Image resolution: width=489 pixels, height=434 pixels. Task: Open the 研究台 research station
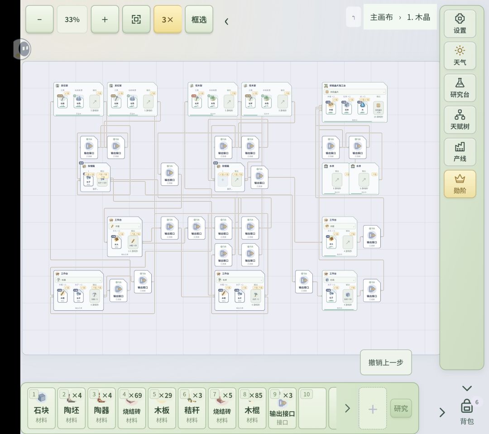pyautogui.click(x=460, y=88)
